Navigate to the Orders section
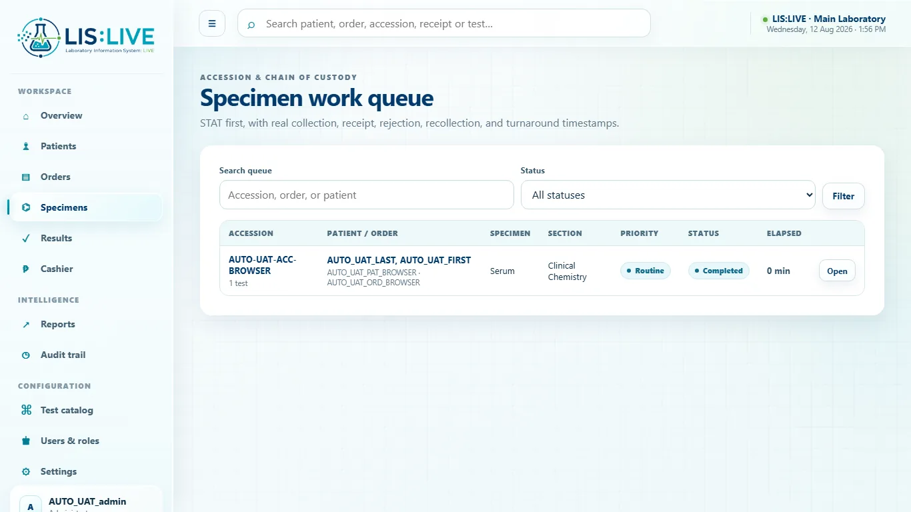Image resolution: width=911 pixels, height=512 pixels. pyautogui.click(x=85, y=177)
